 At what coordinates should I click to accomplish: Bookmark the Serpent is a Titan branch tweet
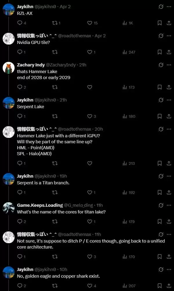pos(159,192)
